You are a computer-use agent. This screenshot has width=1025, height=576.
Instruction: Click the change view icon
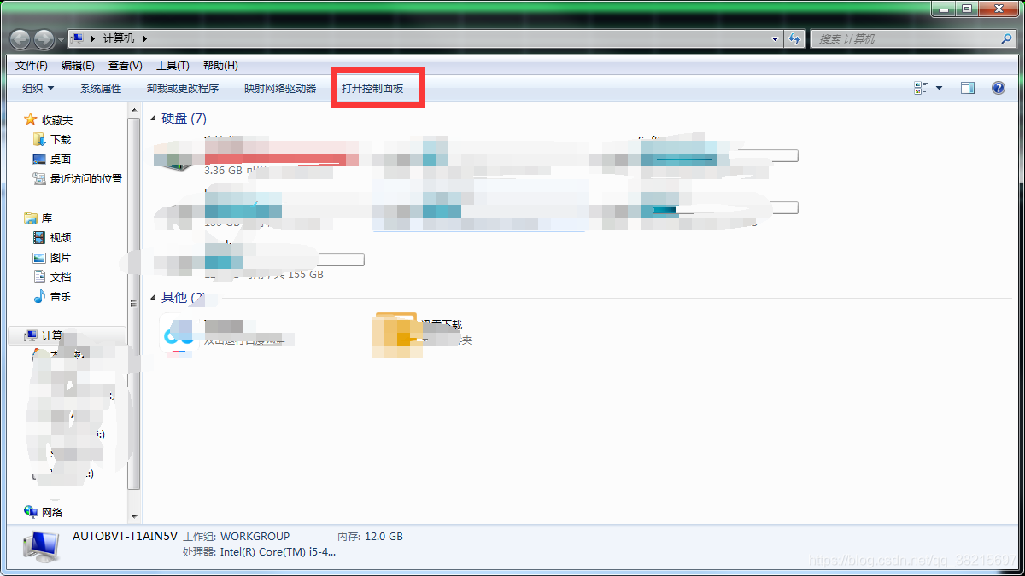click(x=921, y=88)
